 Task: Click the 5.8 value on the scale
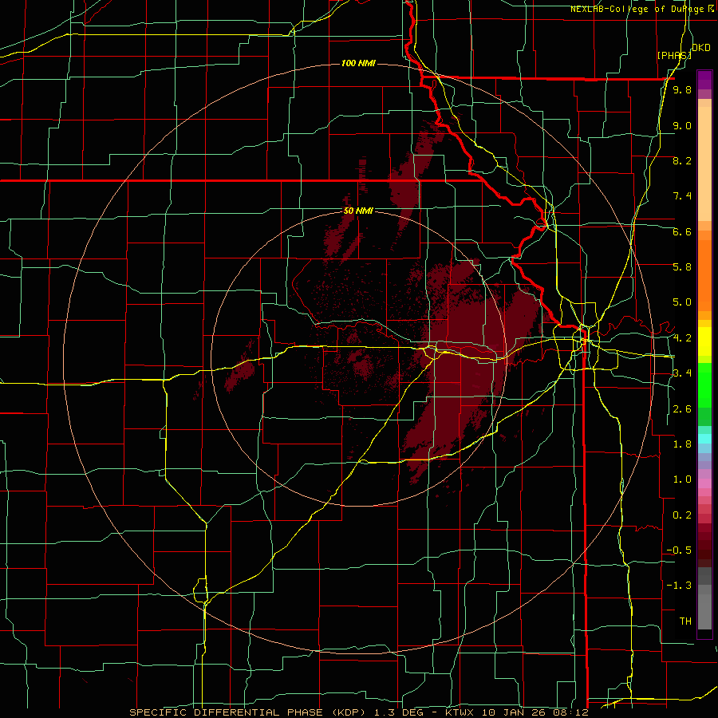click(682, 267)
